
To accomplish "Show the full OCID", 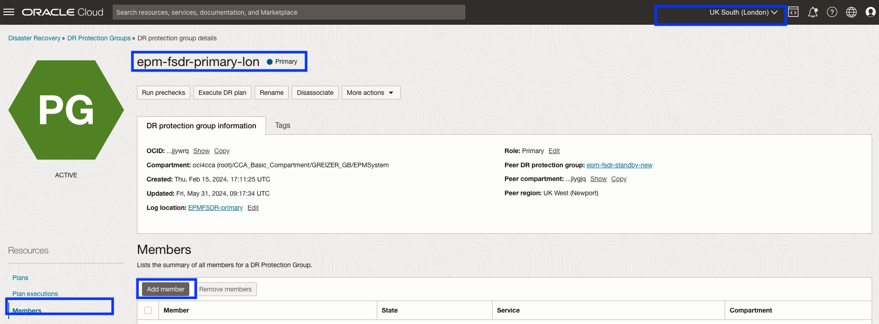I will point(201,151).
